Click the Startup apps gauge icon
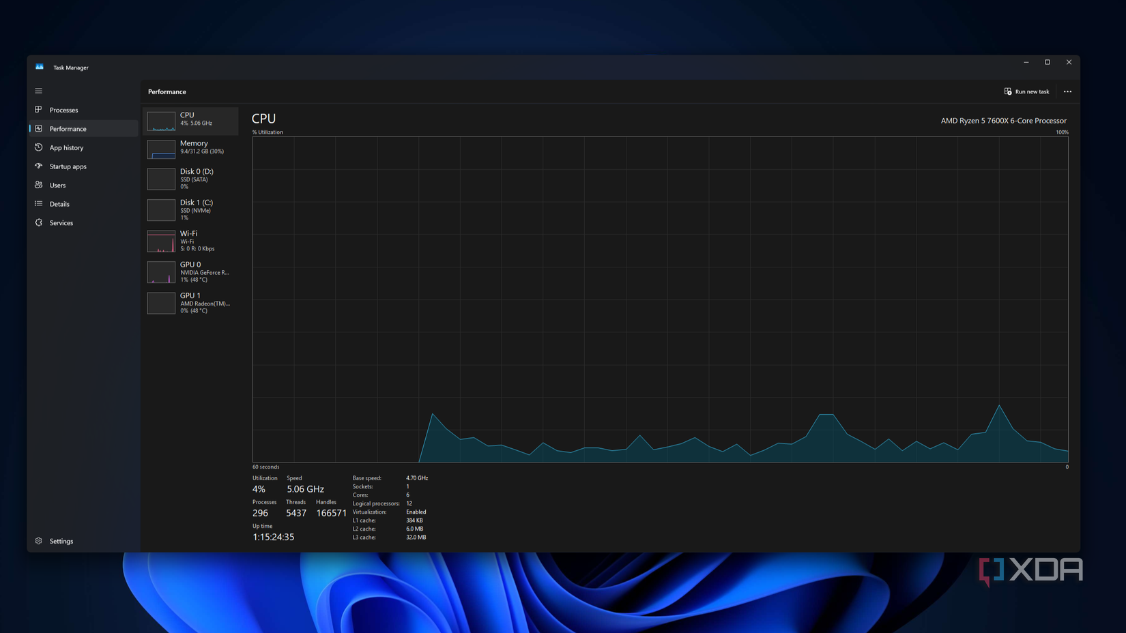The width and height of the screenshot is (1126, 633). (x=39, y=166)
